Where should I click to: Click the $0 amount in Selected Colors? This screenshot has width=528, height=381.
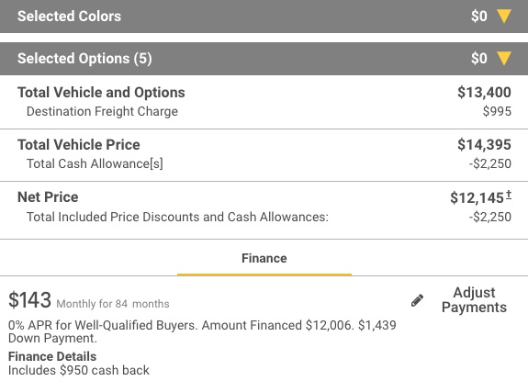[x=479, y=17]
